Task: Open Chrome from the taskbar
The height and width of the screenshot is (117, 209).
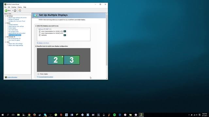Action: [x=29, y=115]
